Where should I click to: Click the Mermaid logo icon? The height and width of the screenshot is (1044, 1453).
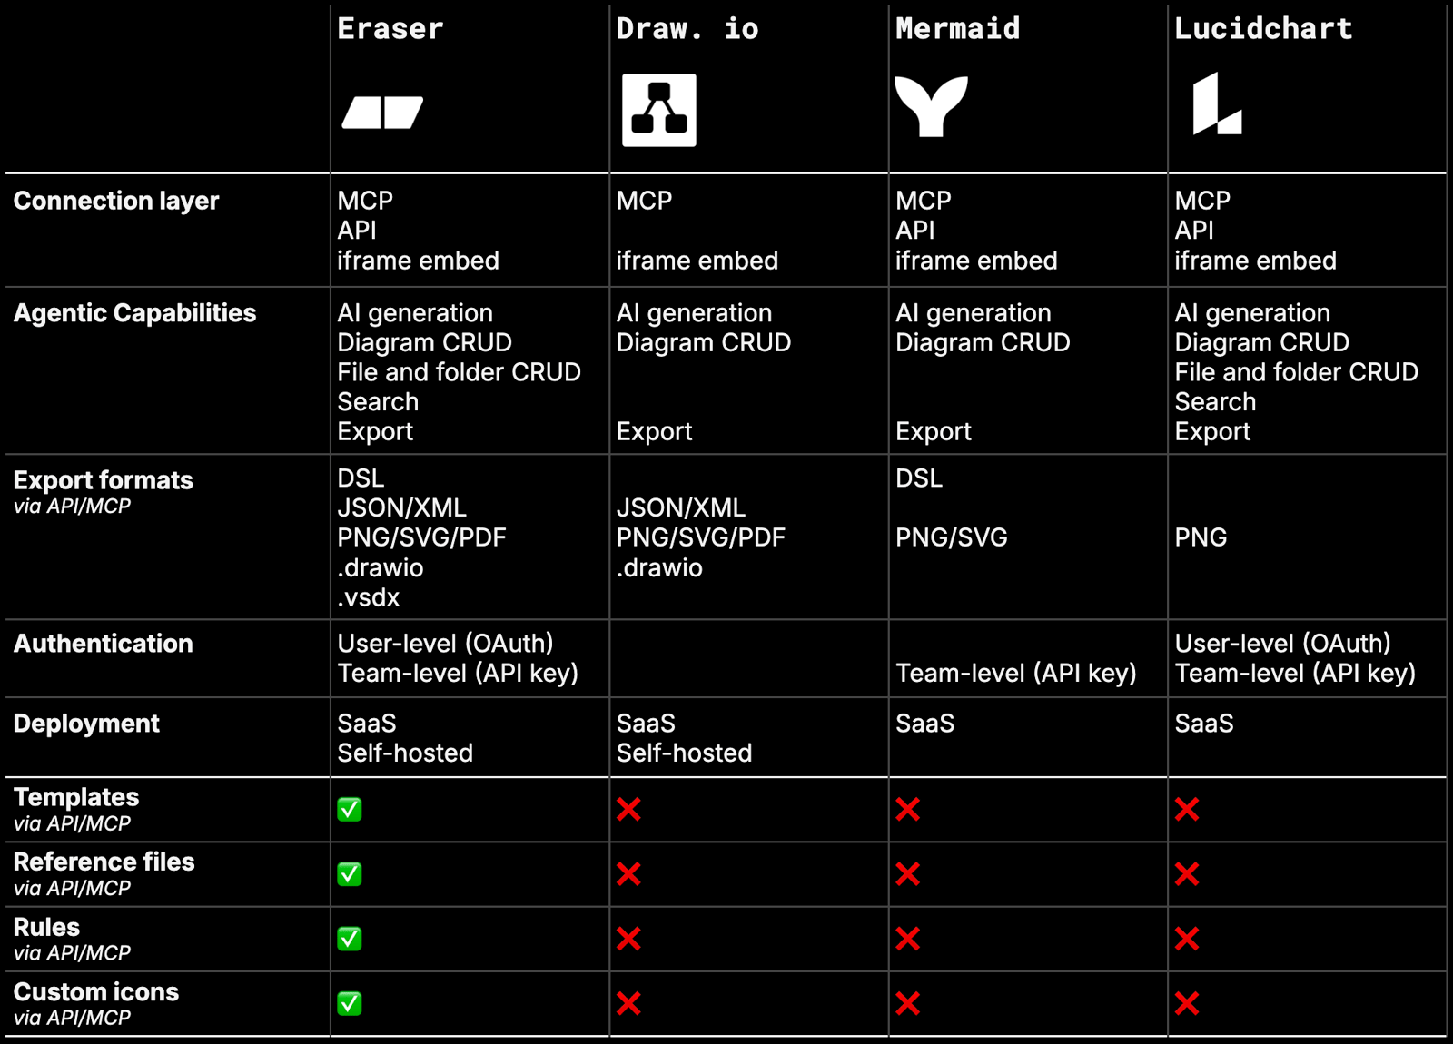pos(931,107)
